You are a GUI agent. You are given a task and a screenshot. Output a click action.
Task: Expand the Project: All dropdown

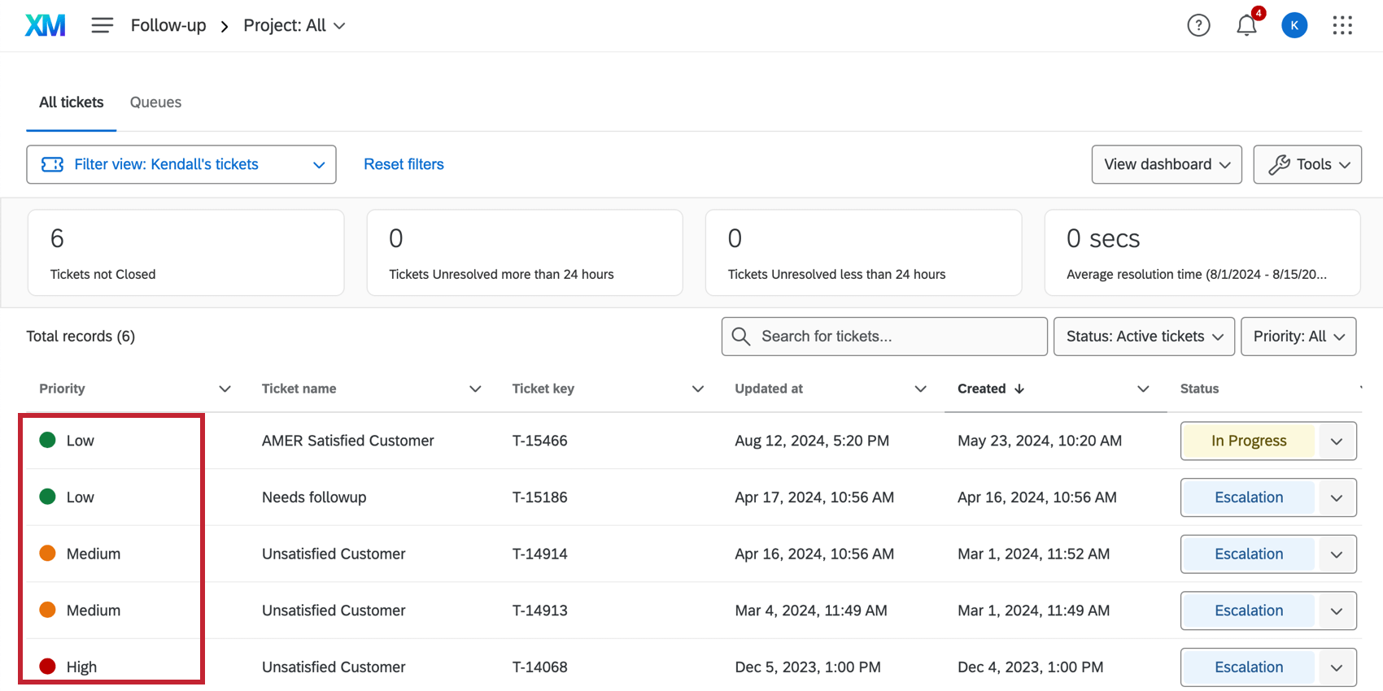(294, 25)
